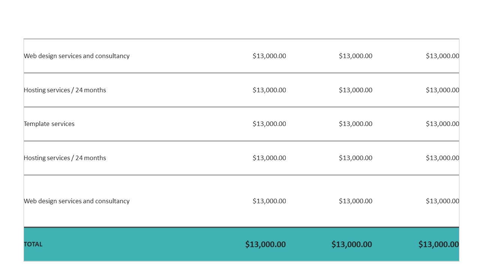Click last amount in topmost Web design row
The image size is (480, 270).
coord(442,56)
